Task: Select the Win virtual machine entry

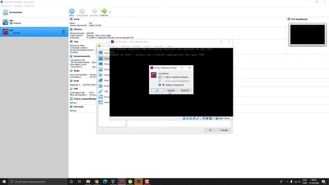Action: tap(34, 22)
